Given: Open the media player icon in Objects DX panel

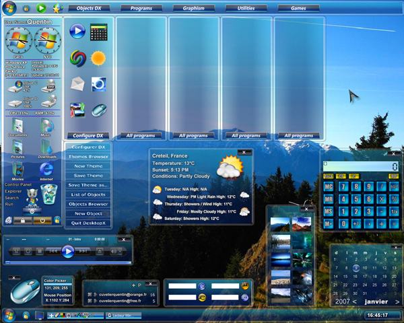Looking at the screenshot, I should click(77, 31).
